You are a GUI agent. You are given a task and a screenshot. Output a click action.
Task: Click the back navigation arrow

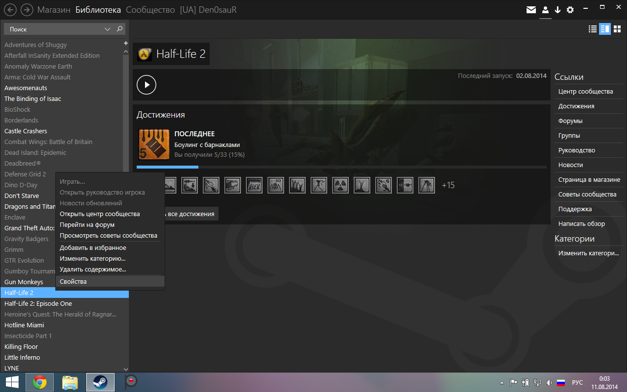click(10, 10)
